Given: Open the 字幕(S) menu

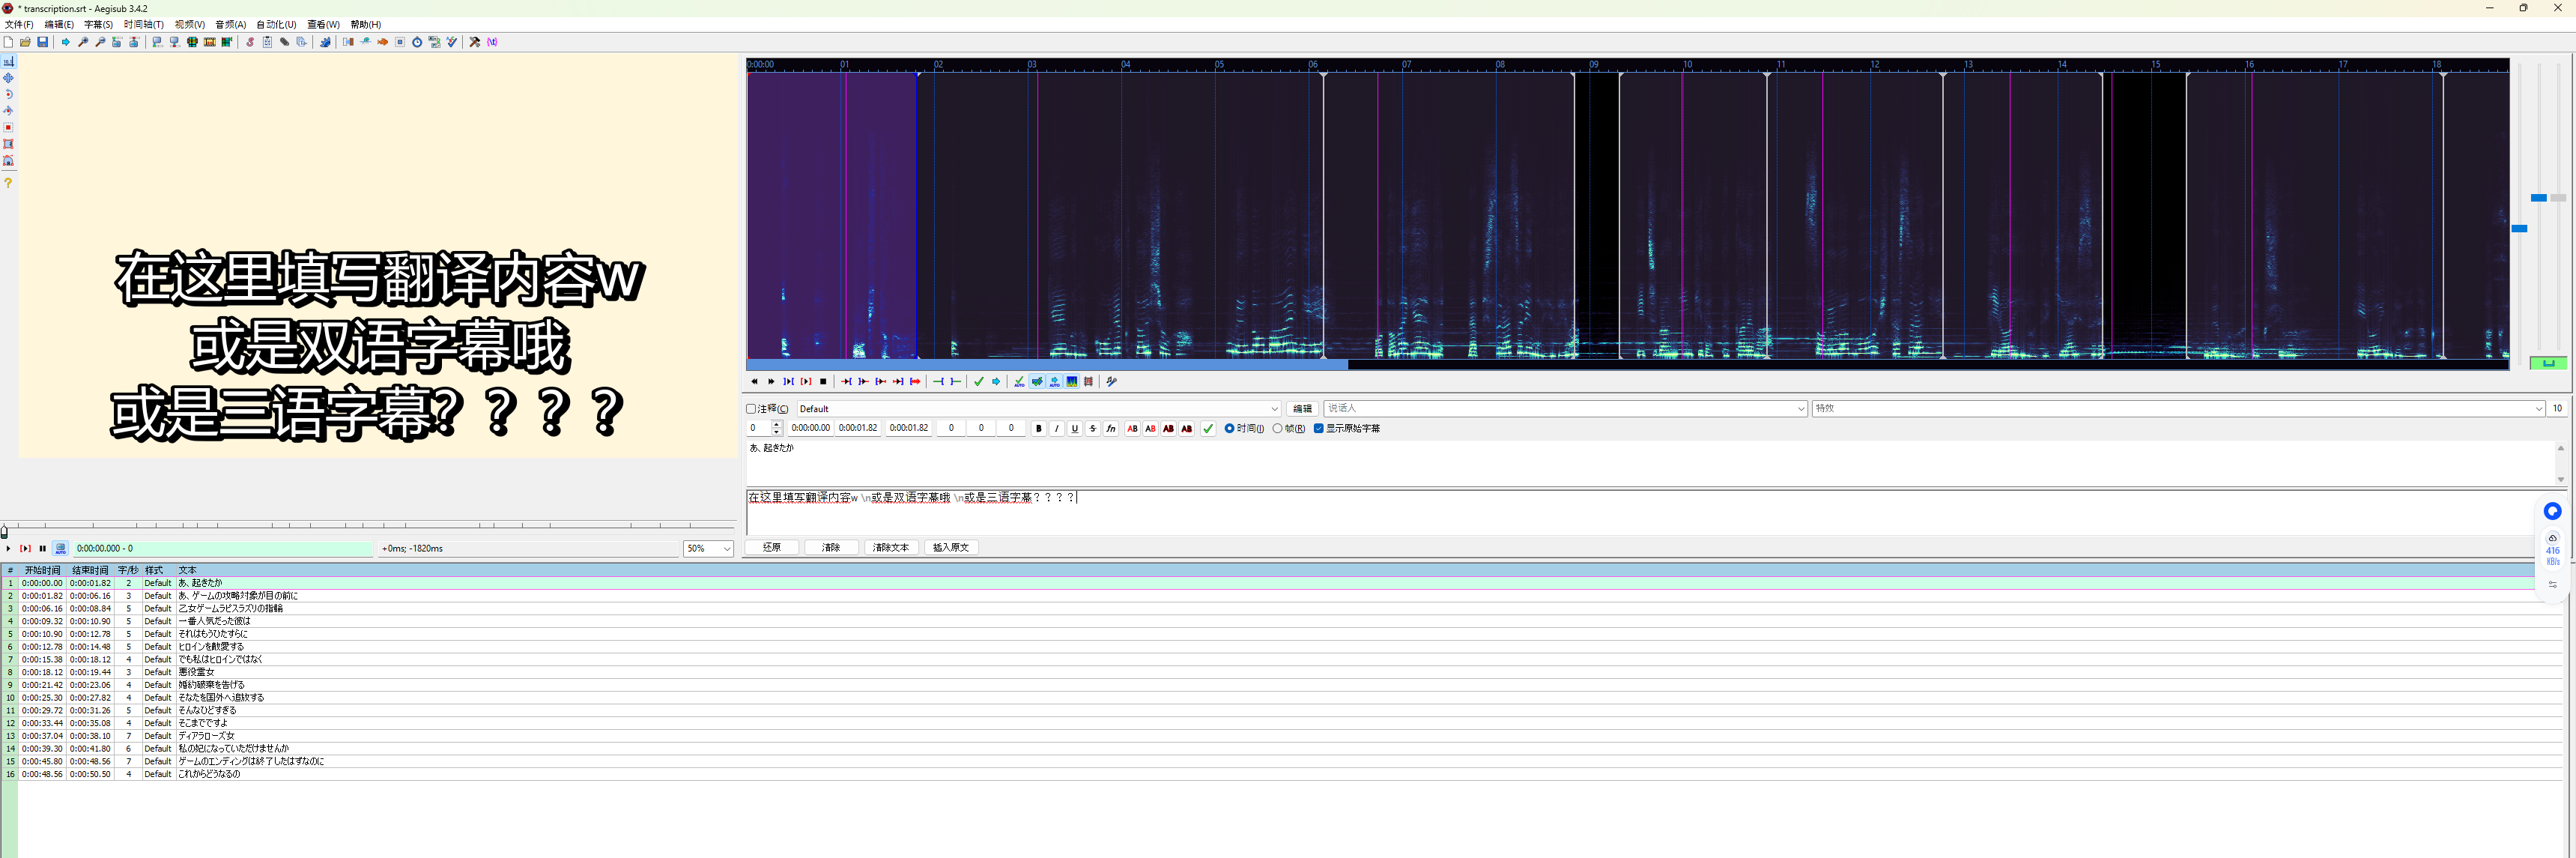Looking at the screenshot, I should coord(98,24).
